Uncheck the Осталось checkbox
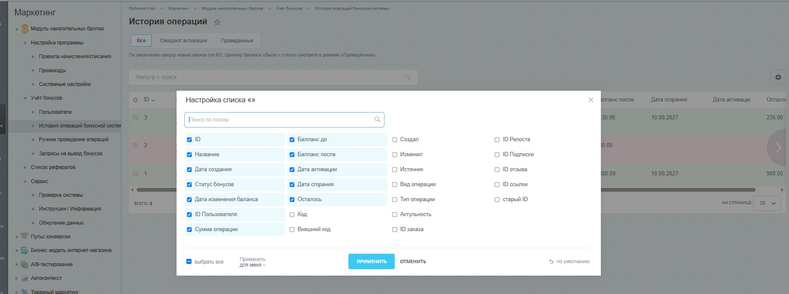 pos(292,199)
